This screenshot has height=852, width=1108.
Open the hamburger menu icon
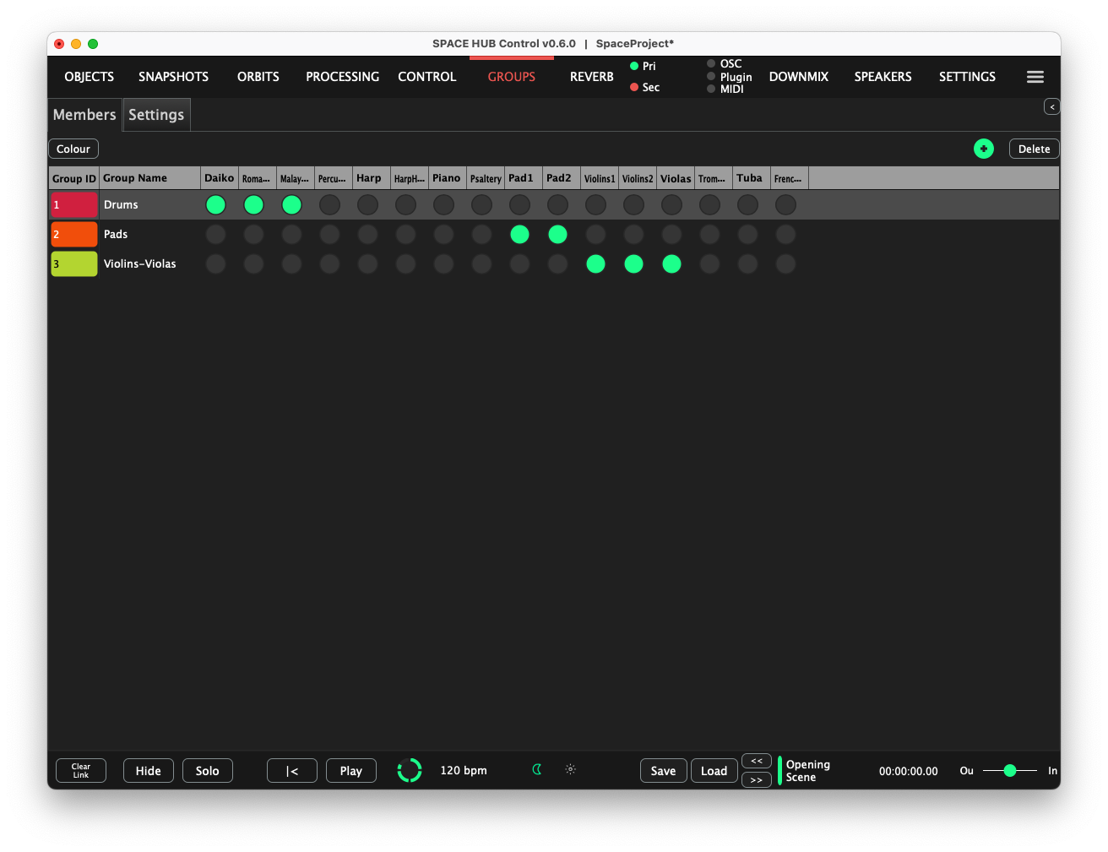(1035, 77)
